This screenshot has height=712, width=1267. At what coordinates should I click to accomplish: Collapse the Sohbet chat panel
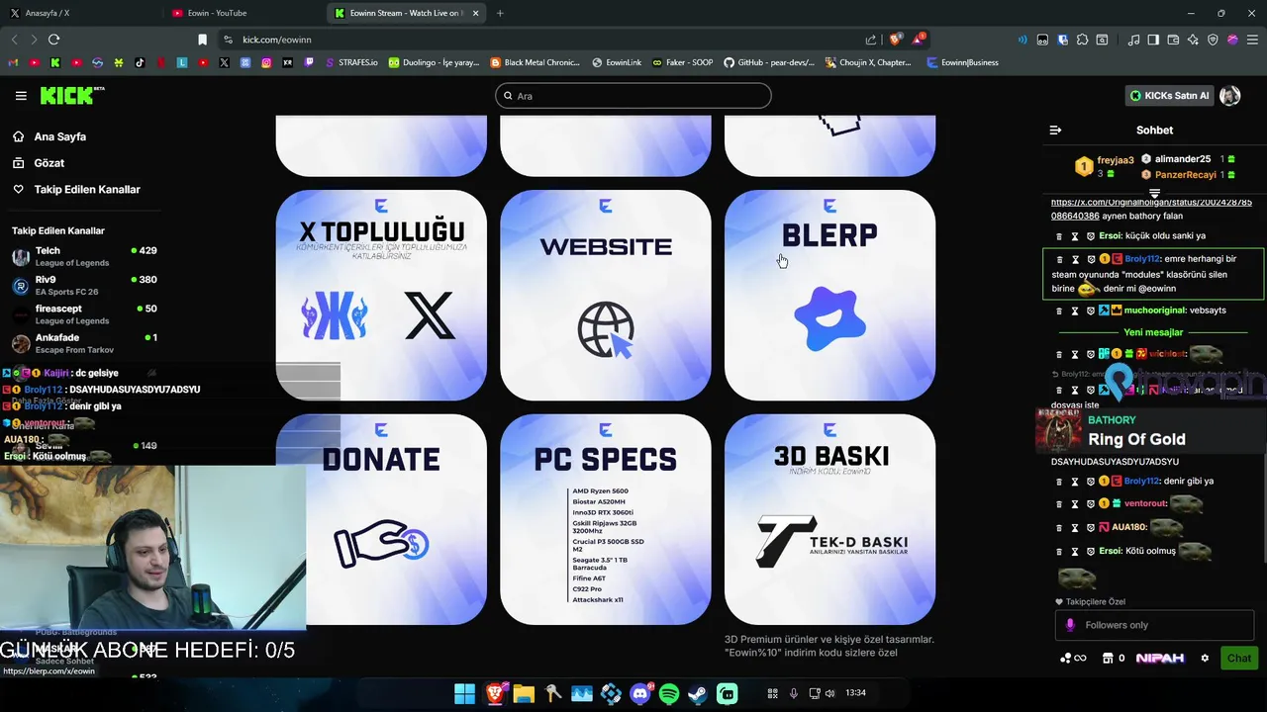click(1055, 130)
